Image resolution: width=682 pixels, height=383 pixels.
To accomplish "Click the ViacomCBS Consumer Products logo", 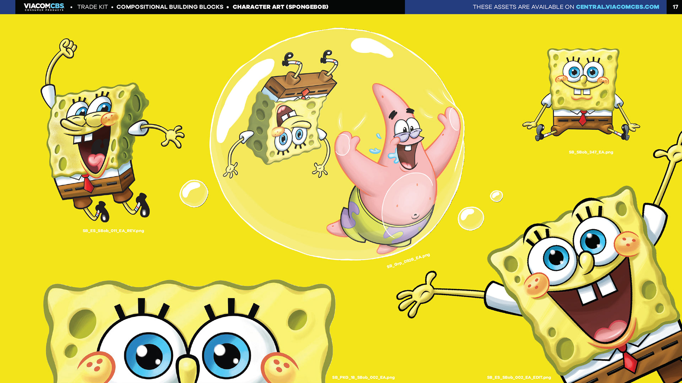I will (x=44, y=7).
